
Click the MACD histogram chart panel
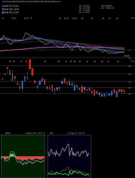[23, 156]
